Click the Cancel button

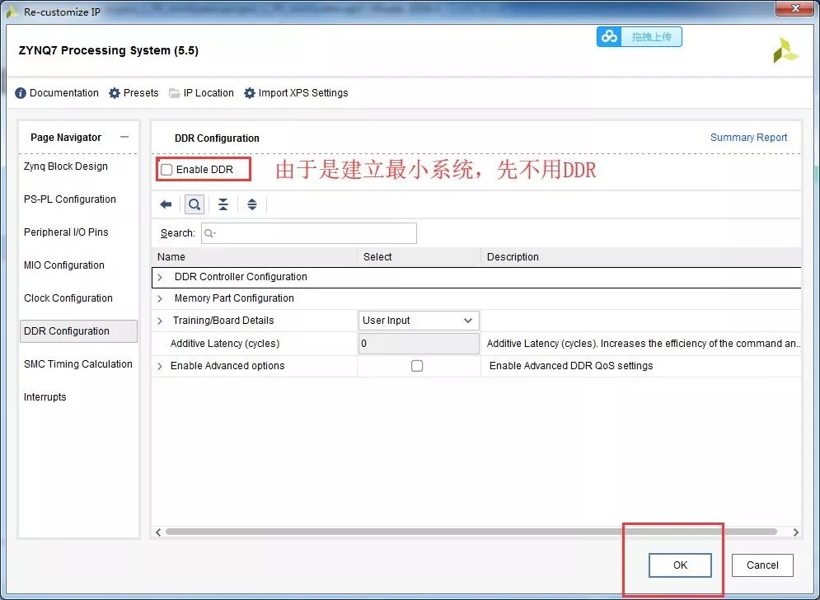coord(762,565)
